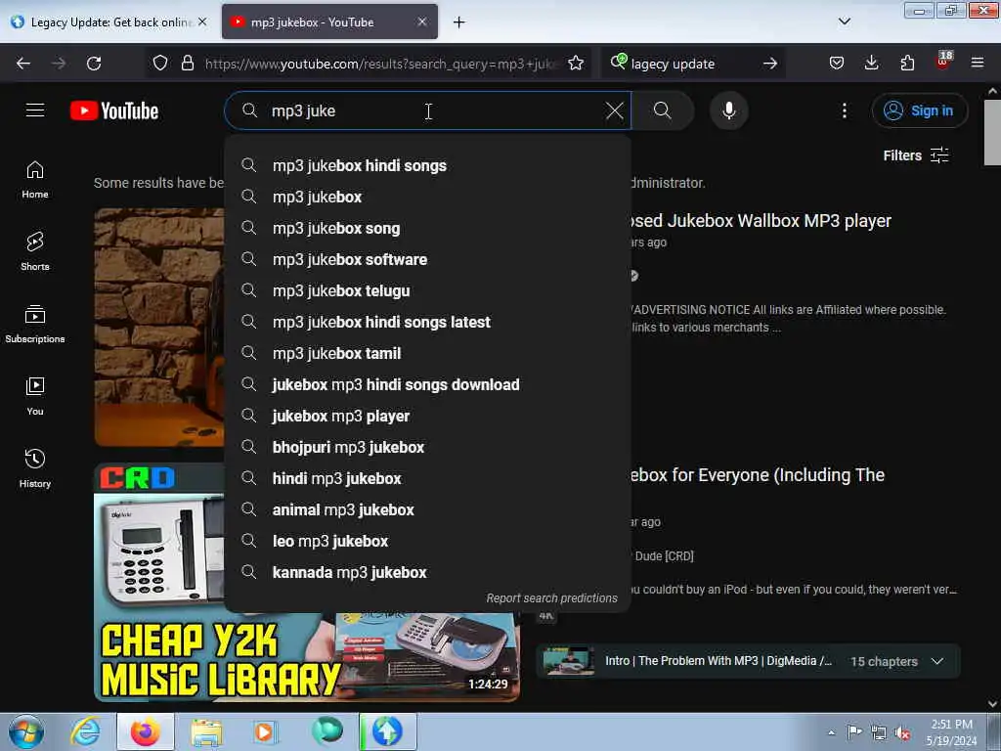This screenshot has width=1001, height=751.
Task: Open Windows Media Player on taskbar
Action: tap(264, 732)
